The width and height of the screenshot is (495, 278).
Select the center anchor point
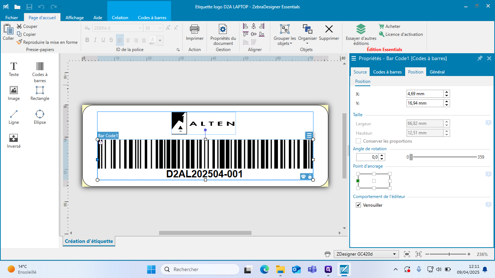(374, 181)
